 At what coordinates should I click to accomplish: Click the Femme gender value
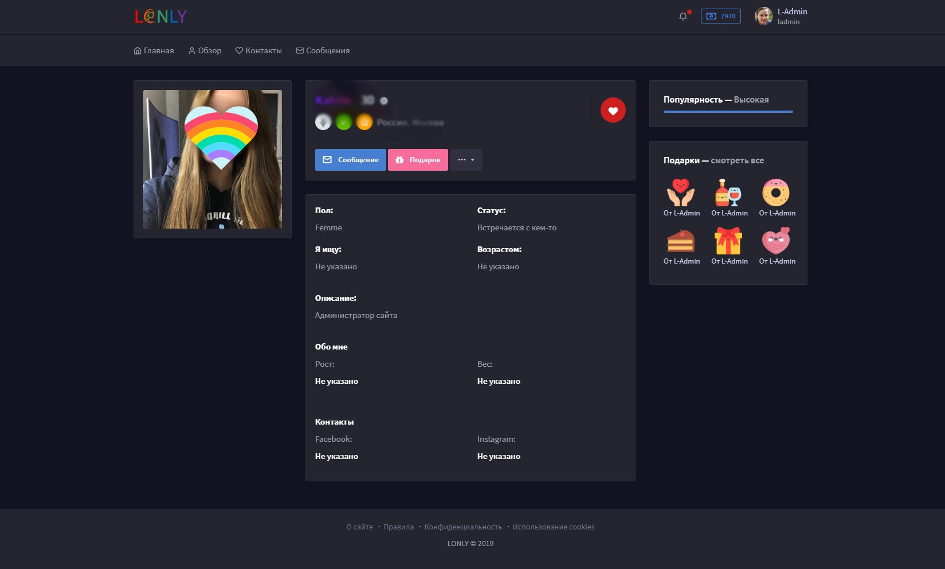(328, 227)
